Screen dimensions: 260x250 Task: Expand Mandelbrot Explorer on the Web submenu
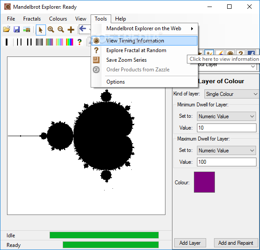(144, 28)
